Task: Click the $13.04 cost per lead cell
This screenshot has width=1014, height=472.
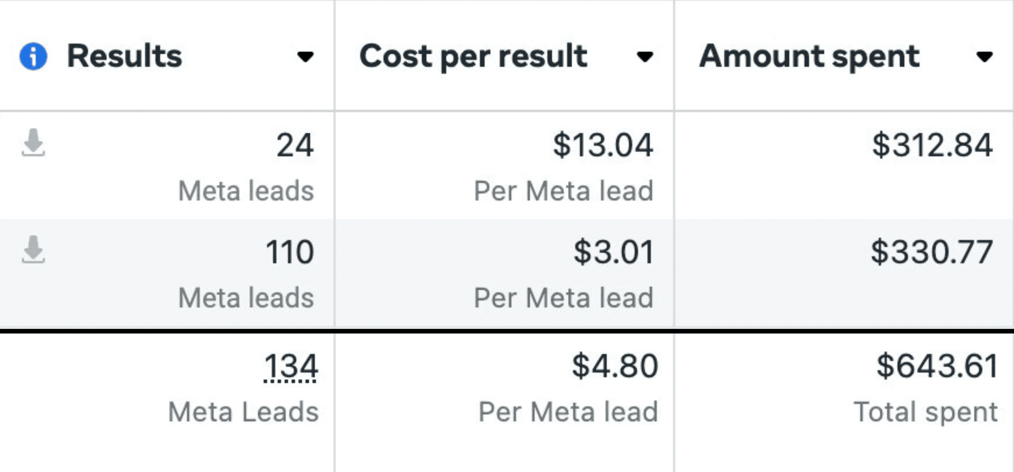Action: point(603,145)
